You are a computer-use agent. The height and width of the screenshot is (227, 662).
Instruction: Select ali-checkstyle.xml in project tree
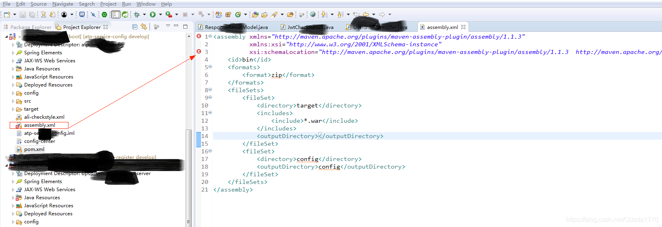click(x=44, y=117)
